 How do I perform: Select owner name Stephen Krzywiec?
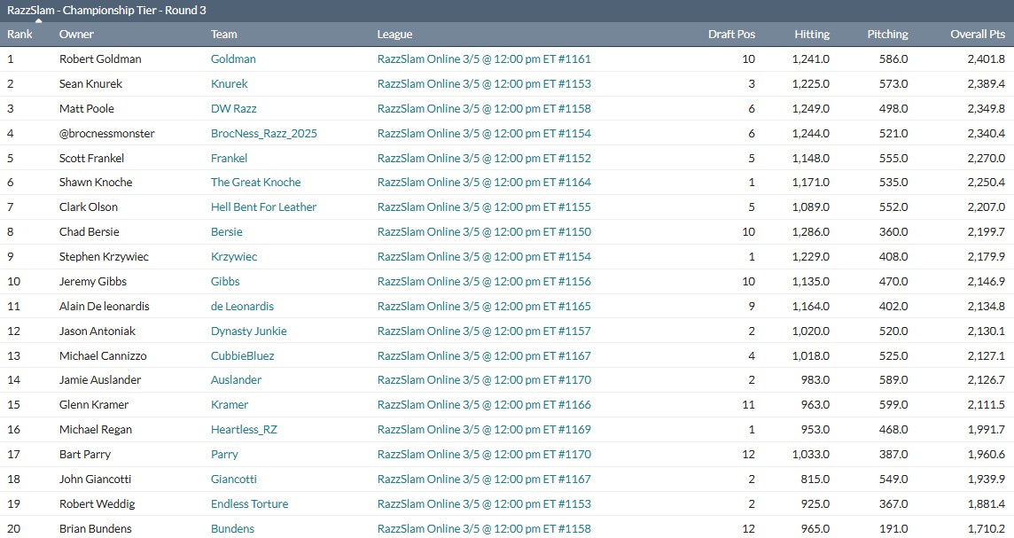[104, 257]
